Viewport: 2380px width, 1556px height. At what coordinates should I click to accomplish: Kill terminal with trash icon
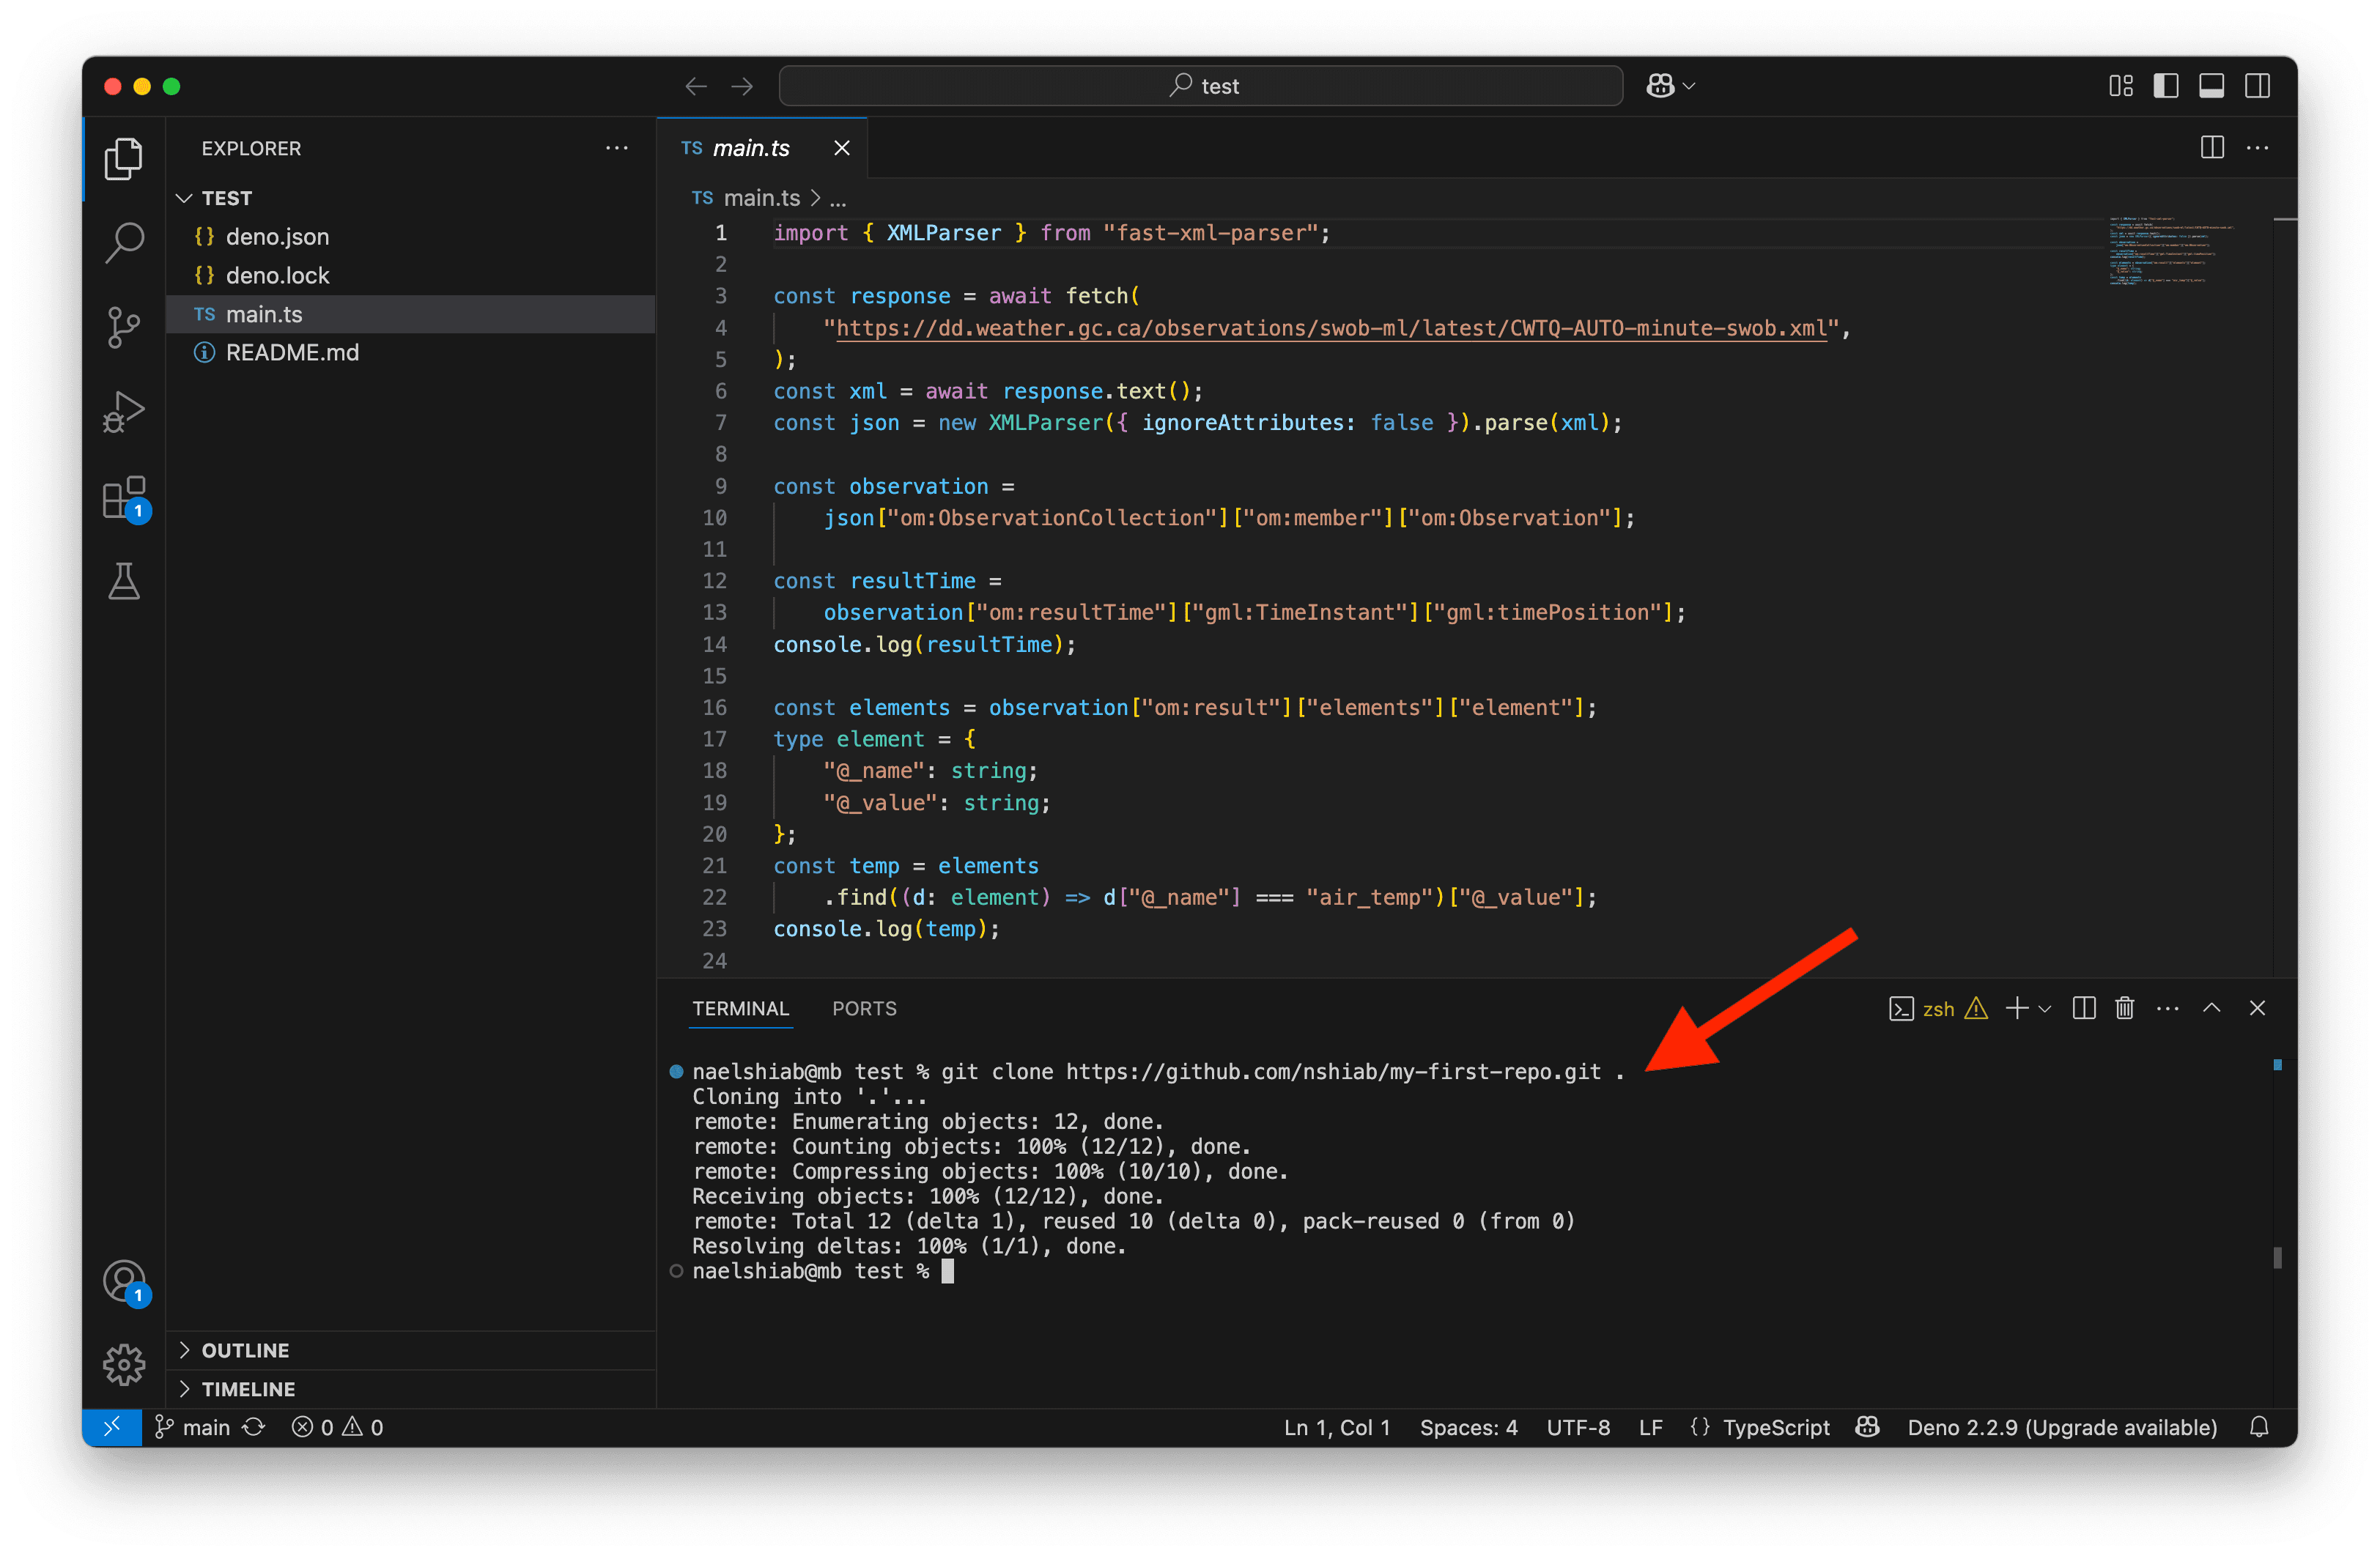(2124, 1008)
